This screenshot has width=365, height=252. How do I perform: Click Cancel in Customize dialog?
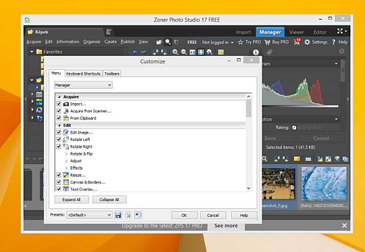click(213, 216)
